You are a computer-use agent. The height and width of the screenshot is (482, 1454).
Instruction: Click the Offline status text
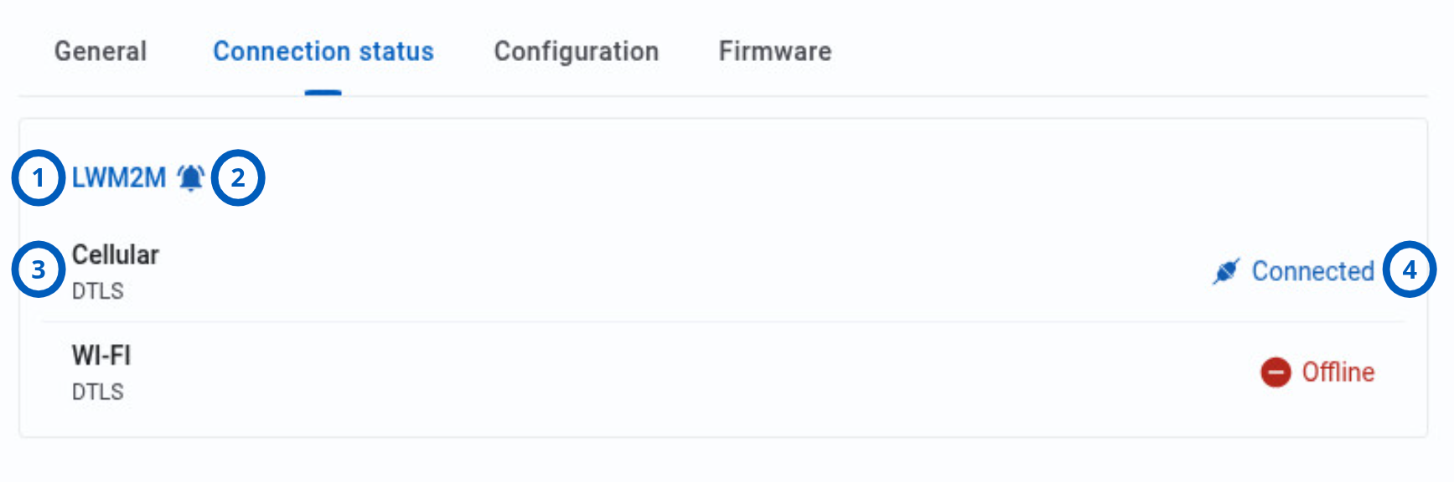click(x=1338, y=372)
